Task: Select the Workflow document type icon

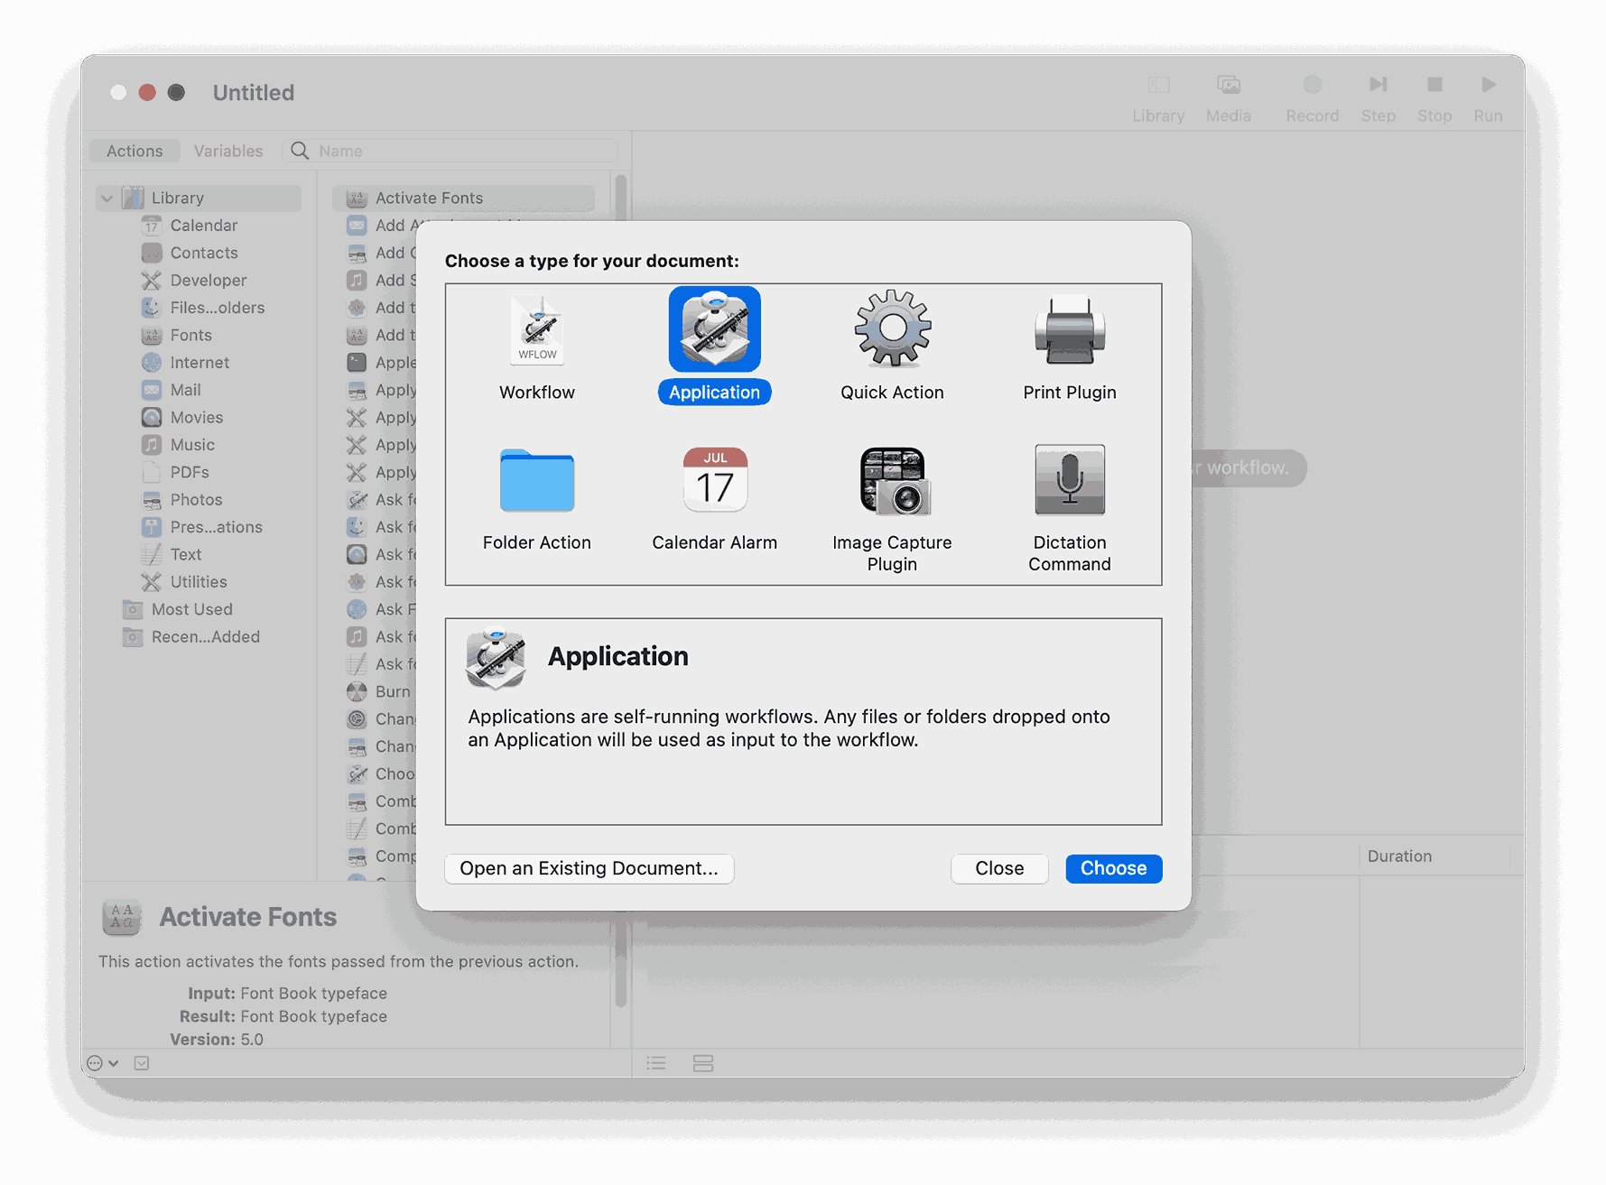Action: (537, 329)
